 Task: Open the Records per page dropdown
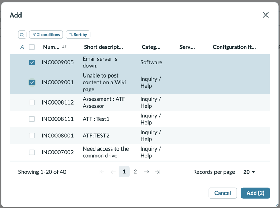249,172
